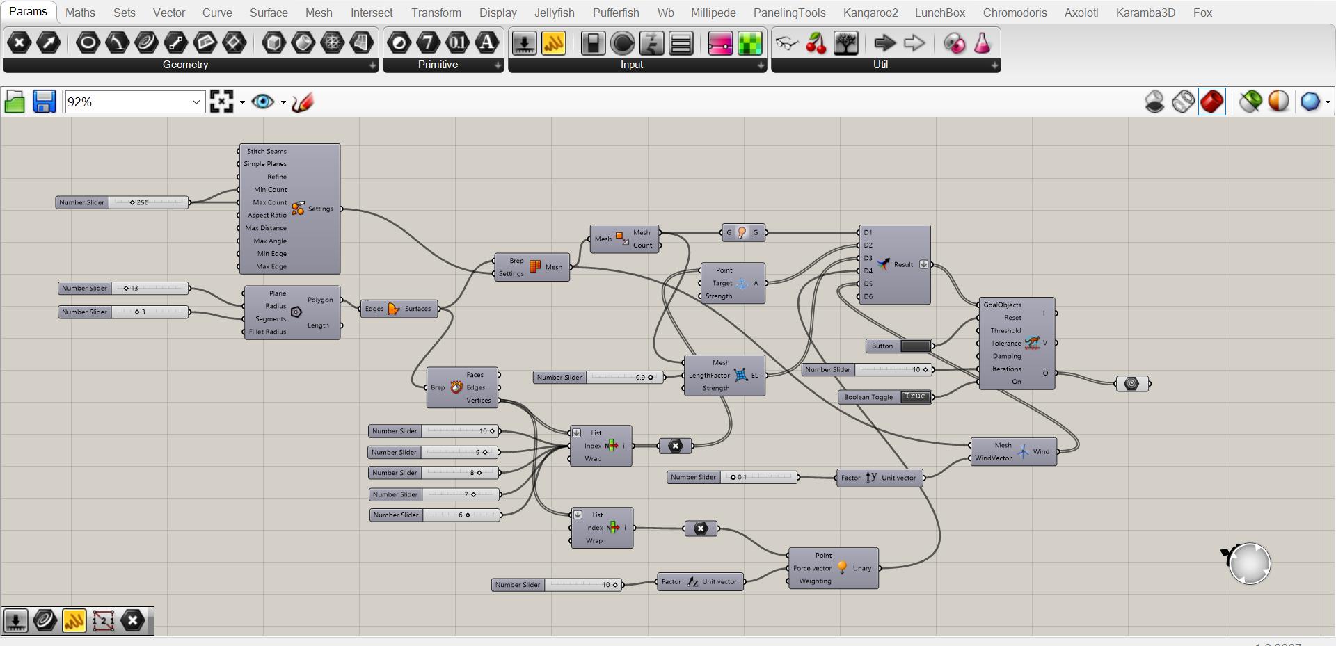The width and height of the screenshot is (1336, 646).
Task: Expand the Geometry panel with plus button
Action: pos(373,65)
